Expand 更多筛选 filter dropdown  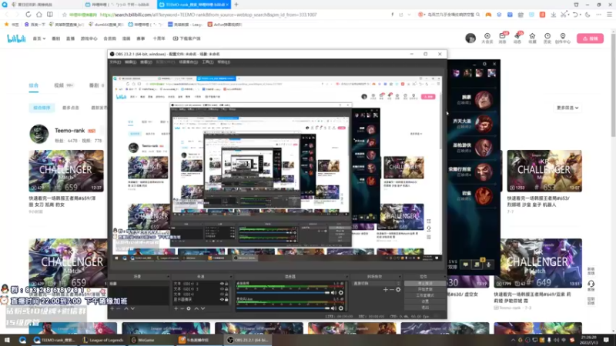point(567,108)
